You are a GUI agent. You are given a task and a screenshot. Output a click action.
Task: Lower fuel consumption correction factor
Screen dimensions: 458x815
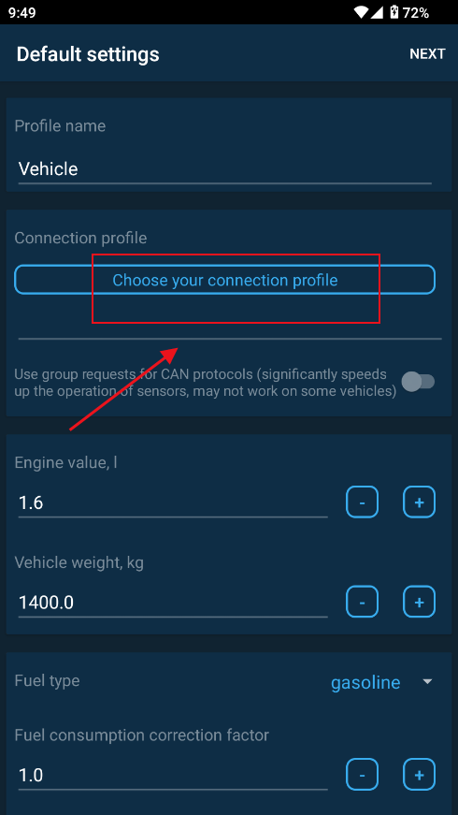click(x=362, y=775)
